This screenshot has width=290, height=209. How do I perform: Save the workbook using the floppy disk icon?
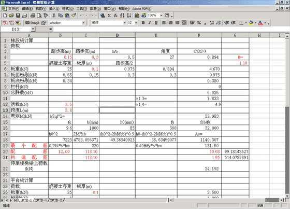(18, 16)
